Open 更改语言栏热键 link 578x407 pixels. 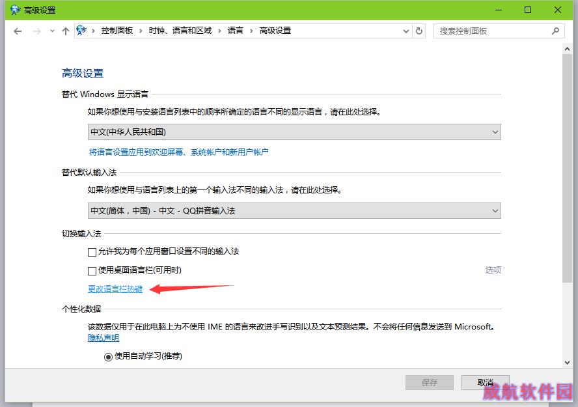(115, 289)
